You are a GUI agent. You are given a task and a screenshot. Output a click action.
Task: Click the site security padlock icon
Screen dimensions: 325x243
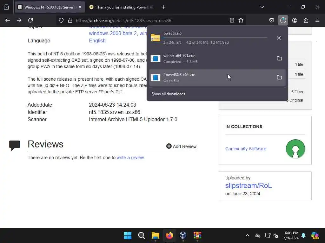point(70,20)
